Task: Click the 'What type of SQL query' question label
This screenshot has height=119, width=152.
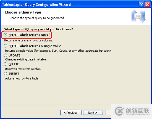Action: pyautogui.click(x=39, y=29)
